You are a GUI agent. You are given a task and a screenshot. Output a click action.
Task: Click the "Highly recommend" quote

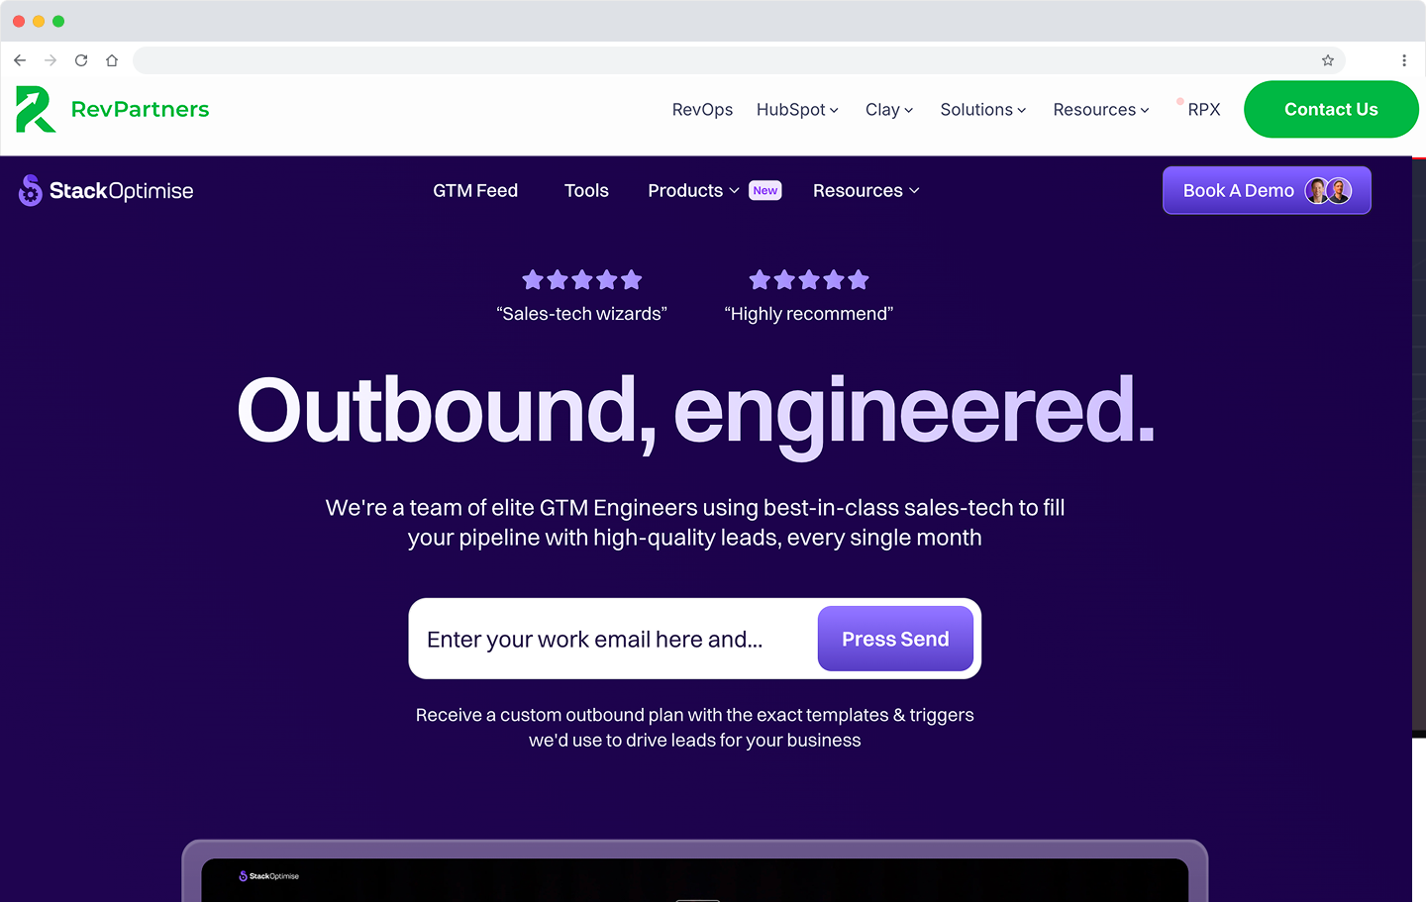pyautogui.click(x=809, y=314)
